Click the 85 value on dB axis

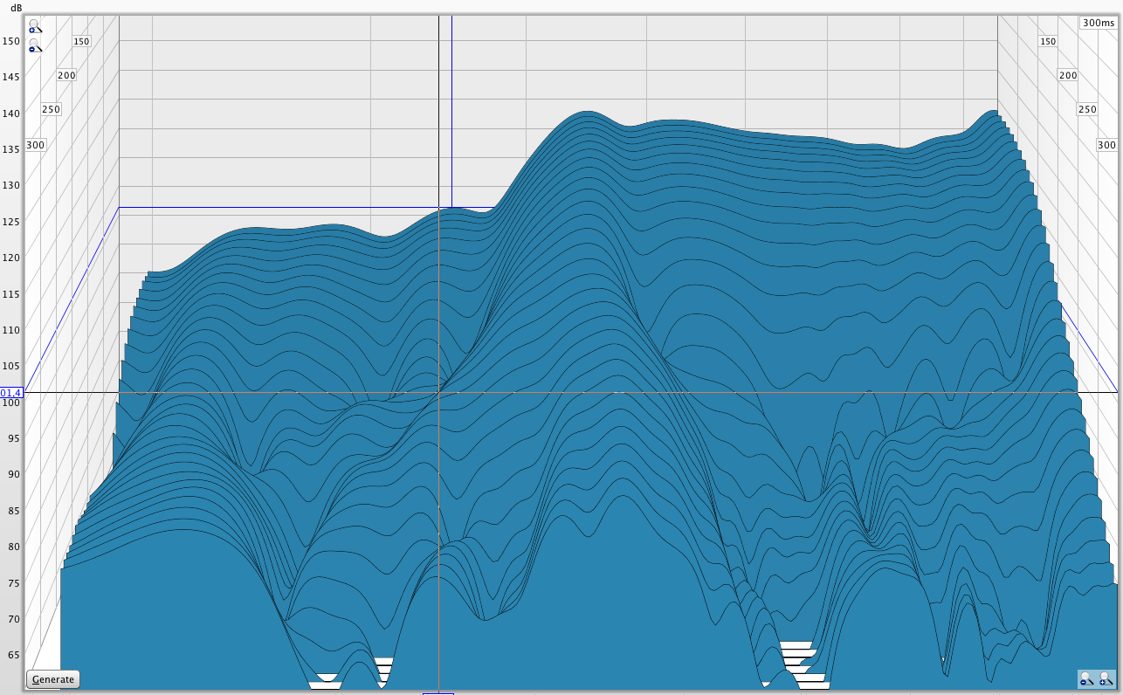coord(13,511)
